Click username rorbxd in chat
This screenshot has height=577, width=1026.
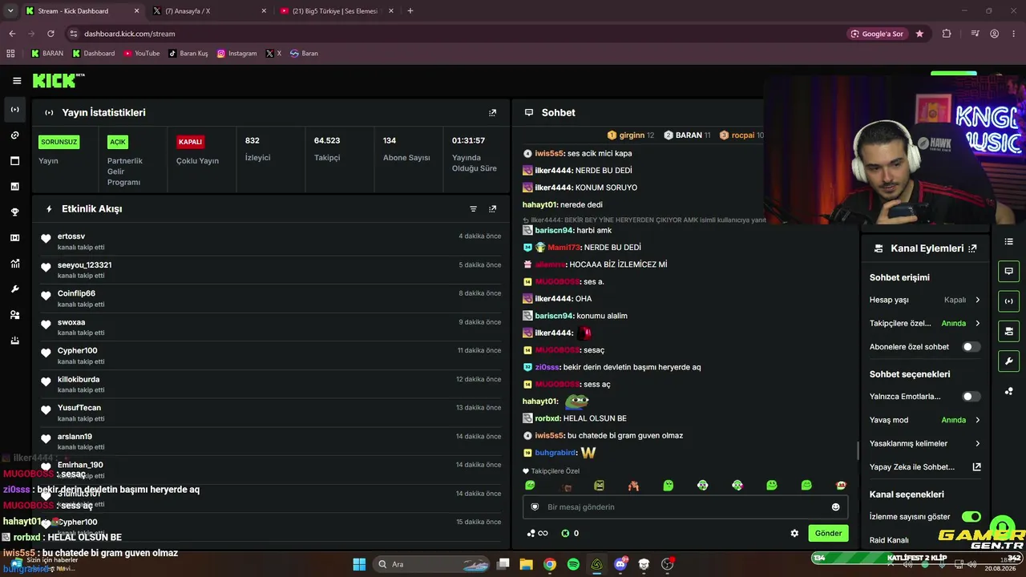tap(547, 418)
